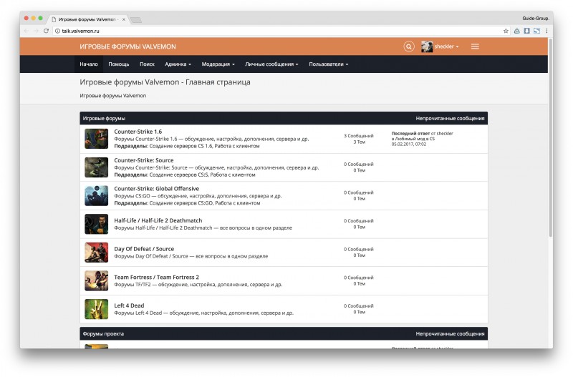Open the Day Of Defeat / Source link
The image size is (573, 377).
[x=144, y=249]
